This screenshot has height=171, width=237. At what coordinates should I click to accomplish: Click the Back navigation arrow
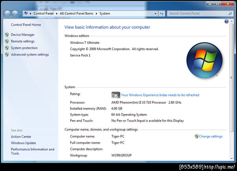pos(7,13)
